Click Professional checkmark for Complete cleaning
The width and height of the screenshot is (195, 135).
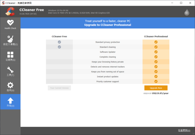click(156, 57)
